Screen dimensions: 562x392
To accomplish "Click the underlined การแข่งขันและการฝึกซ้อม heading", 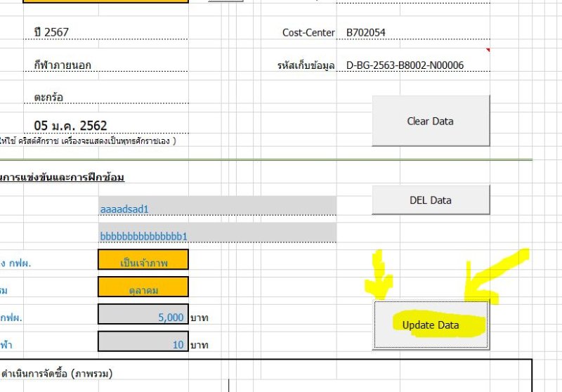I will click(x=63, y=177).
